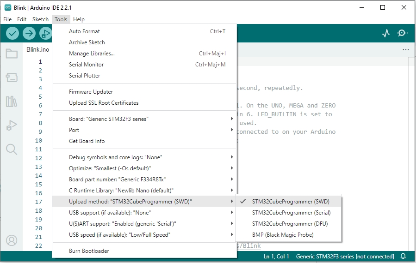Click the notifications bell in status bar
This screenshot has width=416, height=263.
(x=403, y=257)
